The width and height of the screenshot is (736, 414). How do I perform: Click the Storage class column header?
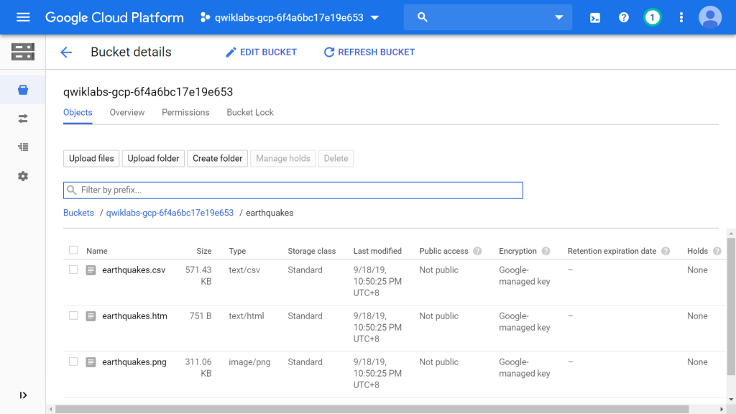coord(312,251)
